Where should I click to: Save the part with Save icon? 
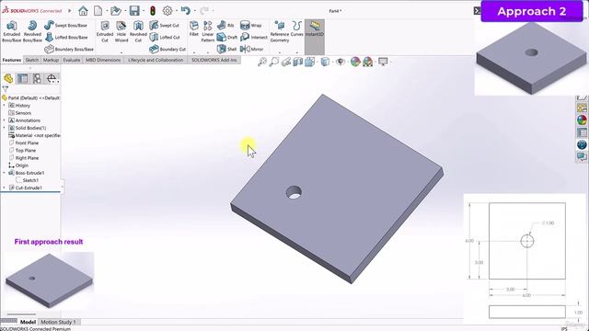pyautogui.click(x=134, y=11)
